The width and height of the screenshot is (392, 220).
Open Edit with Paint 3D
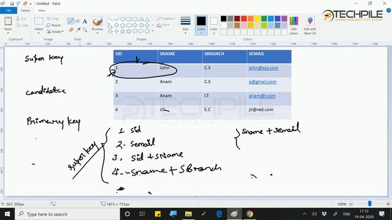[310, 26]
